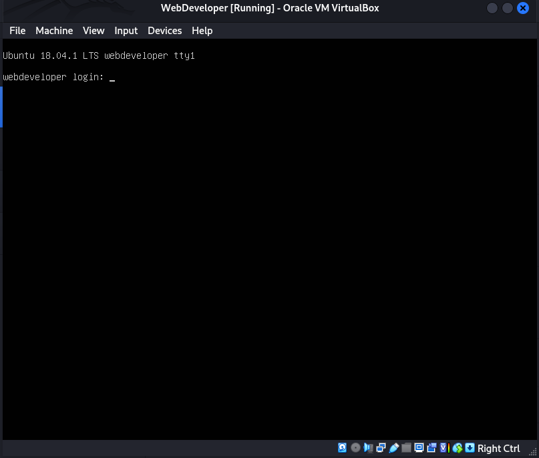This screenshot has height=458, width=539.
Task: Open the hard disk activity status icon
Action: coord(342,447)
